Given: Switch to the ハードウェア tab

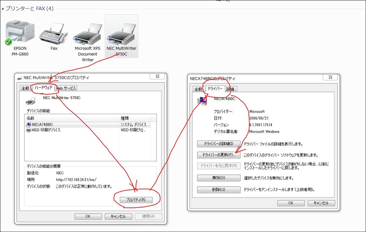Looking at the screenshot, I should click(43, 88).
